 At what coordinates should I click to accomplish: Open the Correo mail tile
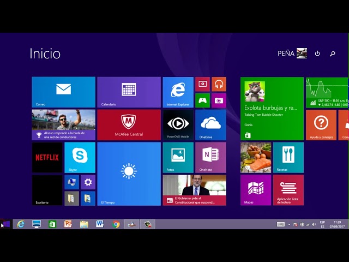tap(63, 92)
